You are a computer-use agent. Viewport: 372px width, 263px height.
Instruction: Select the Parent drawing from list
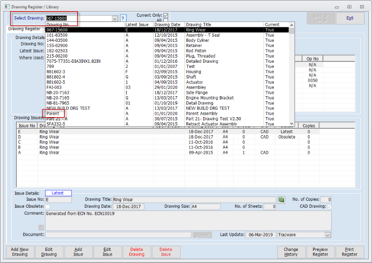(53, 113)
